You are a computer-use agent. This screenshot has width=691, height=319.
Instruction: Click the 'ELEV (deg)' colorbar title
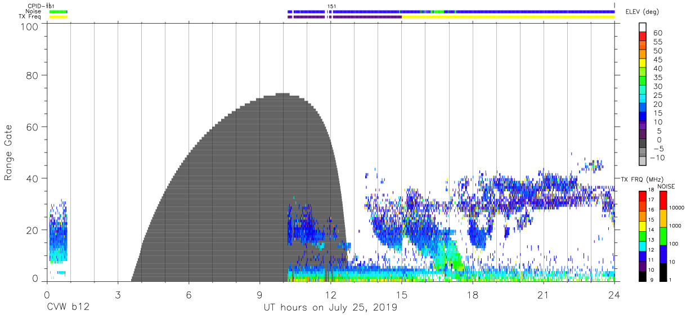642,11
